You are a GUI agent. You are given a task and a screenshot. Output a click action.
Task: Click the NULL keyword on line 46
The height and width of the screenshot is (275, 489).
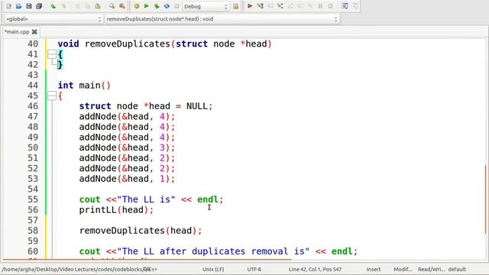click(x=197, y=106)
